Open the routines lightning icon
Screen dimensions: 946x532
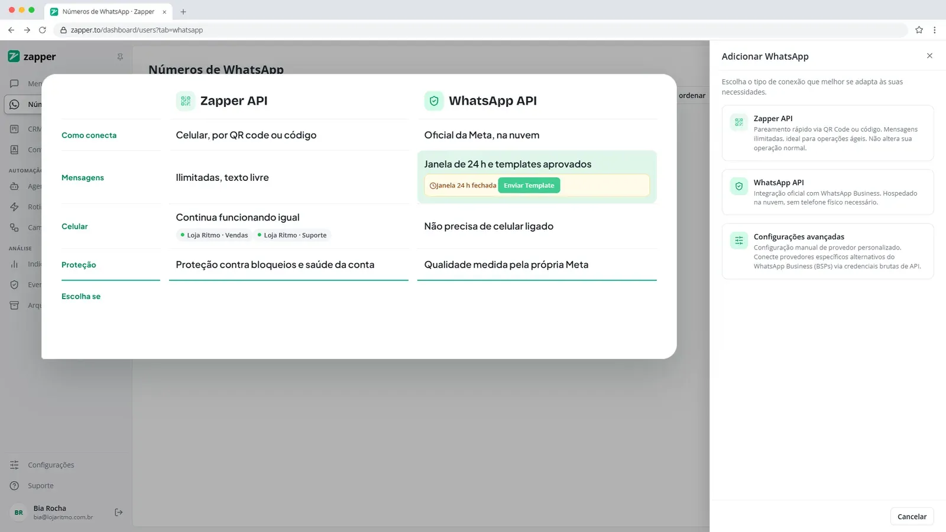14,207
